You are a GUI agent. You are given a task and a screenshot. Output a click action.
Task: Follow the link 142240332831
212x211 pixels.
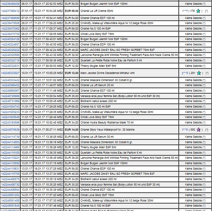click(x=10, y=66)
